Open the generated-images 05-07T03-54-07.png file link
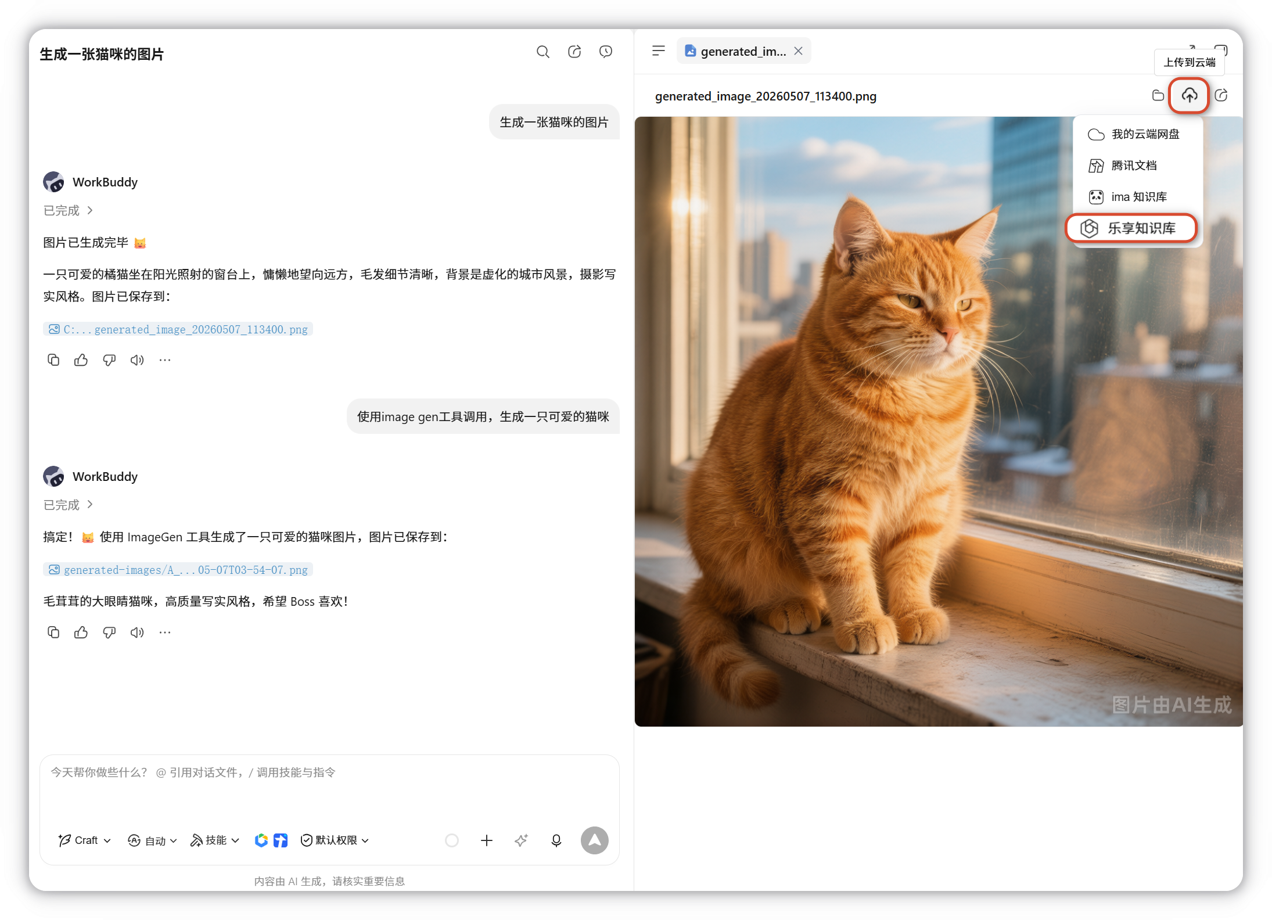The width and height of the screenshot is (1272, 920). point(178,570)
